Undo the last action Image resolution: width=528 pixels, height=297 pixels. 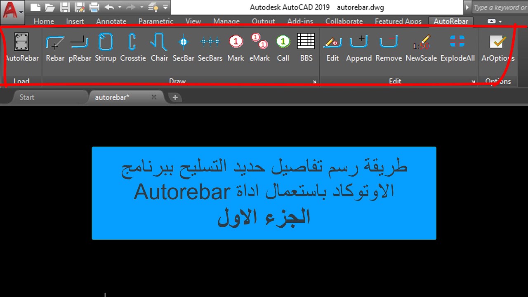tap(109, 7)
